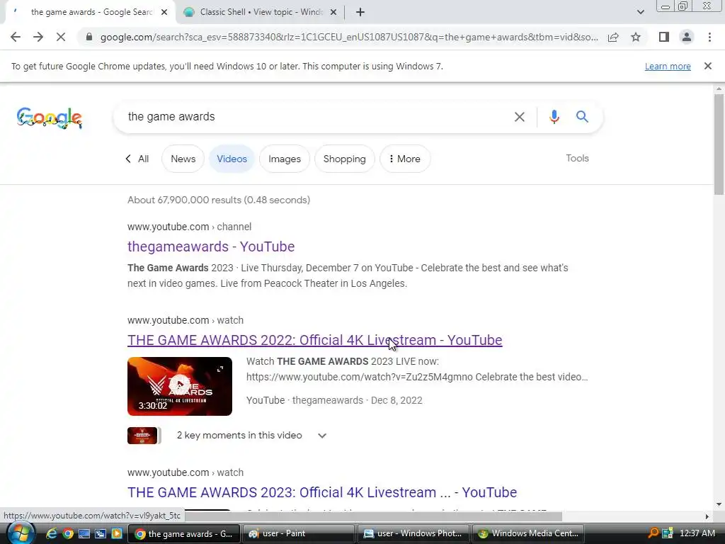
Task: Click into the Google search field
Action: coord(314,117)
